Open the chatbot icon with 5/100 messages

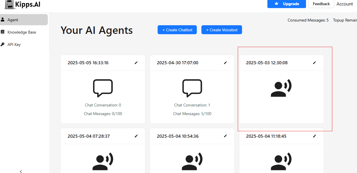(192, 88)
